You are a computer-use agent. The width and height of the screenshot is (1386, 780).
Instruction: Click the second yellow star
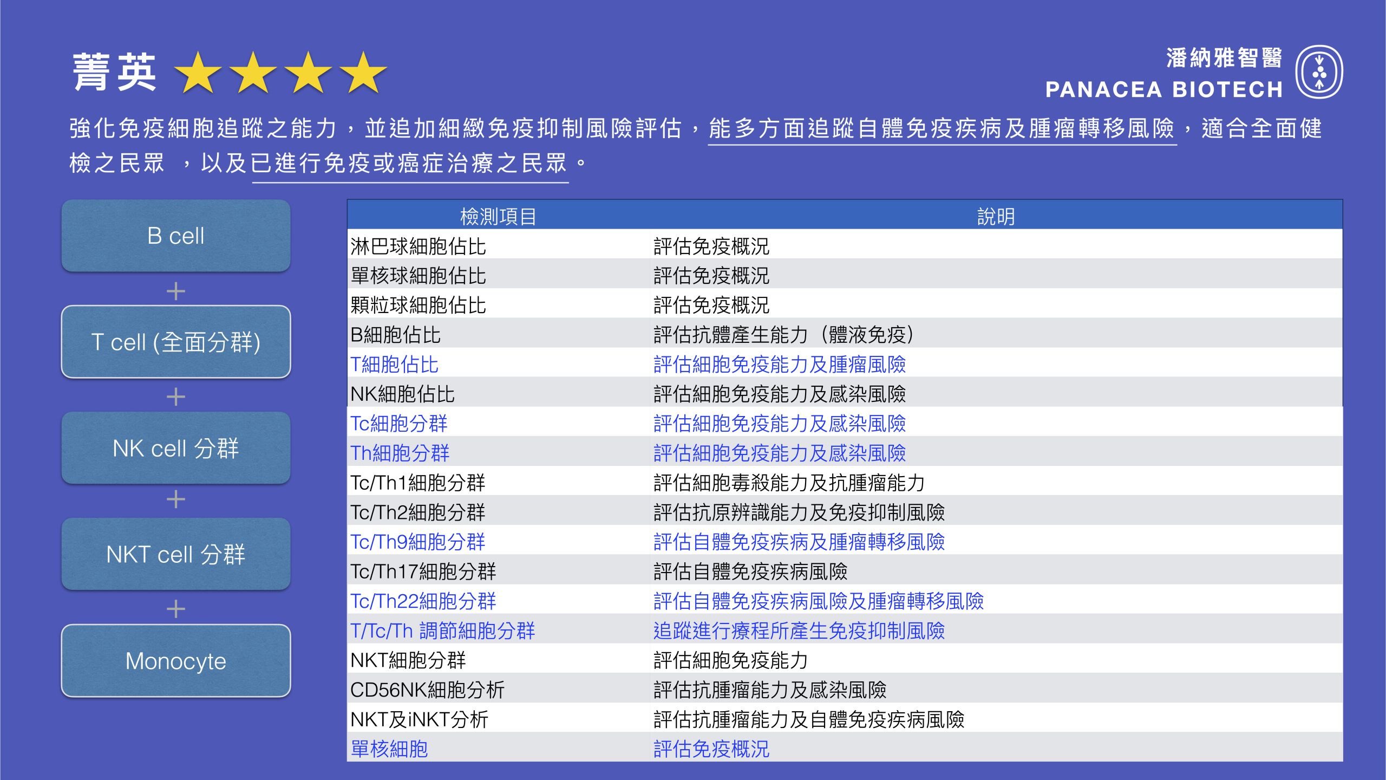253,73
